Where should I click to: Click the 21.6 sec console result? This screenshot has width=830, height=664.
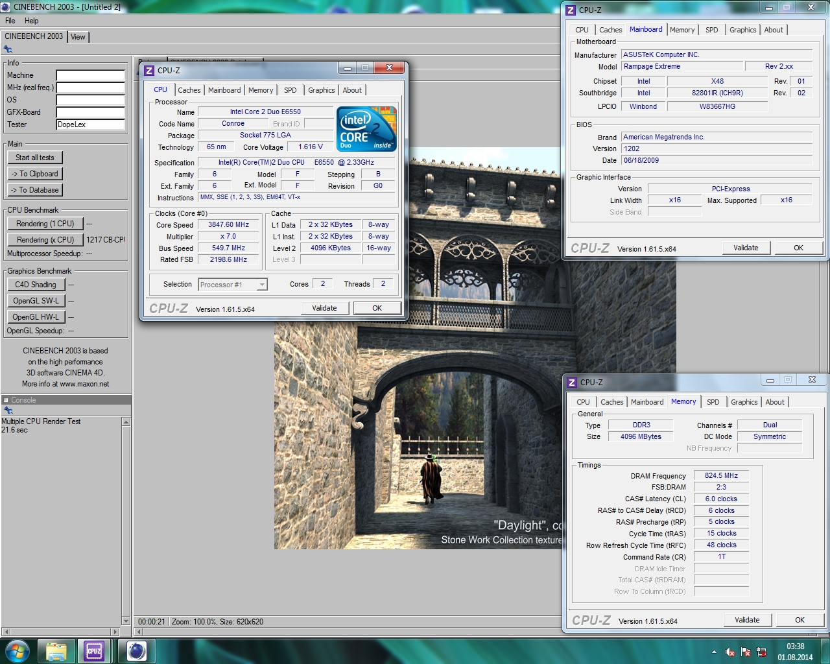click(14, 430)
